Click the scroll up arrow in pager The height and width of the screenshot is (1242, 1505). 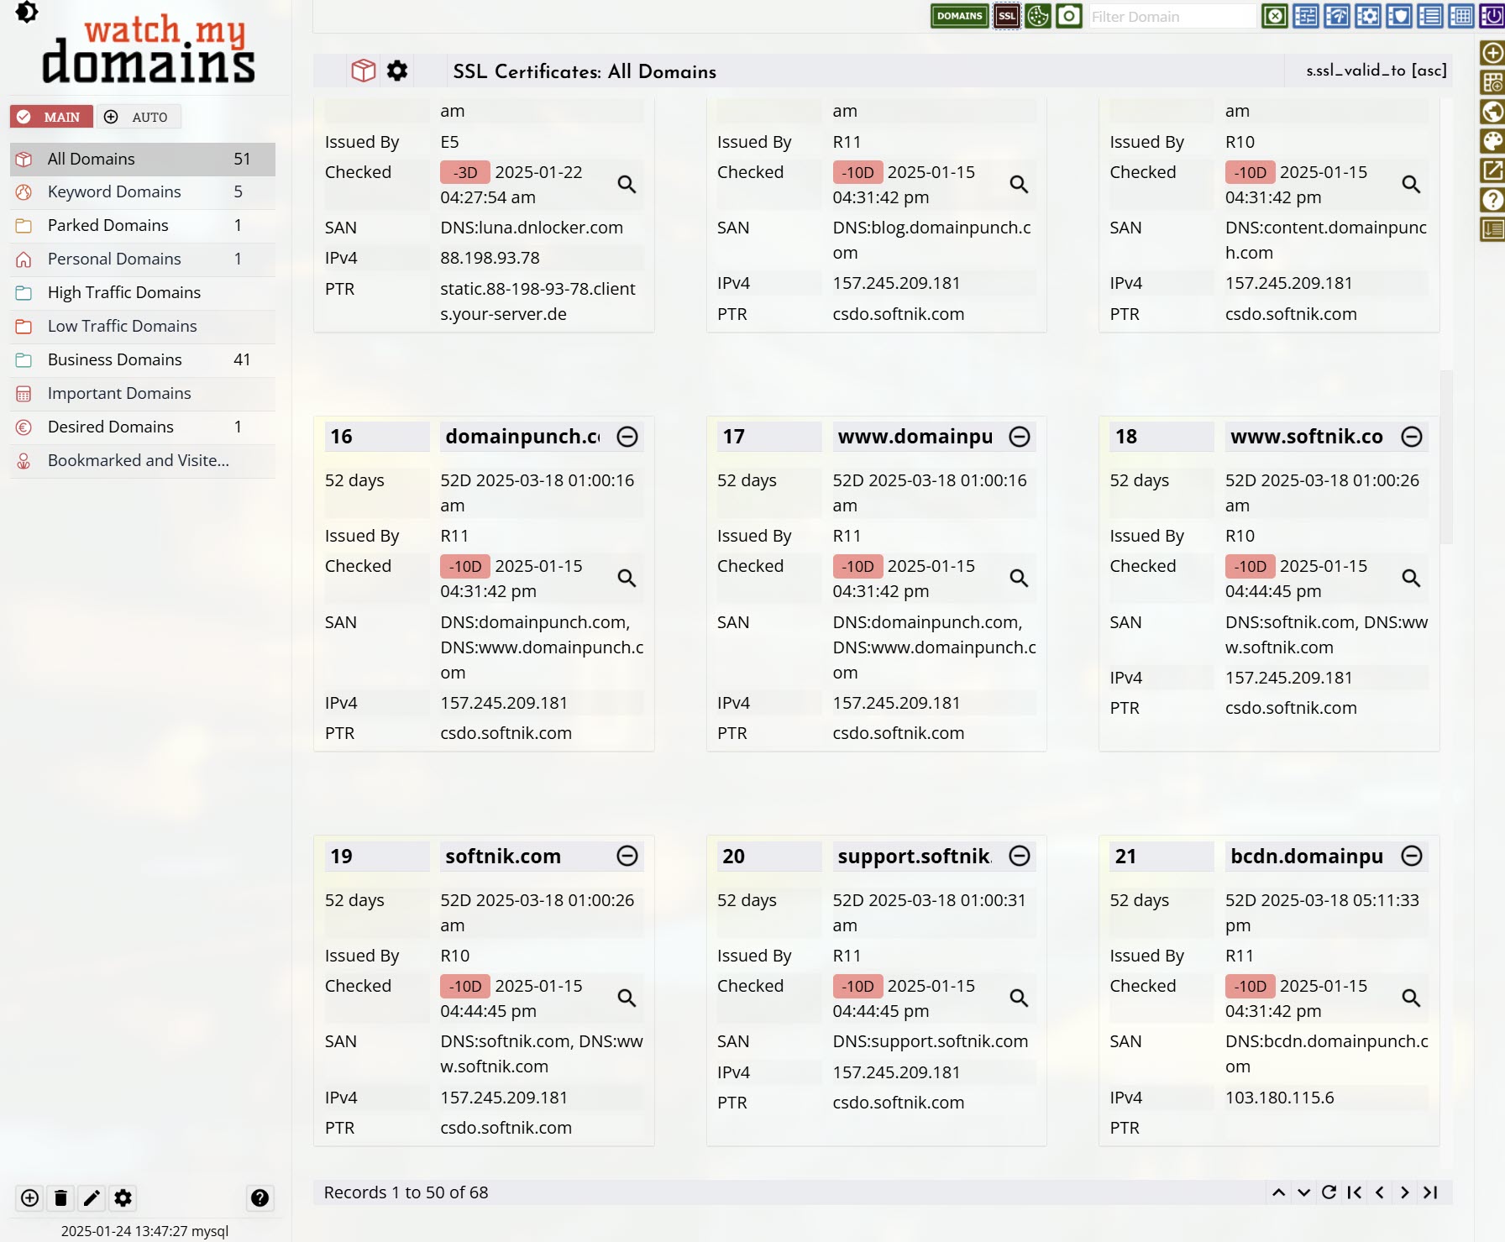coord(1278,1192)
